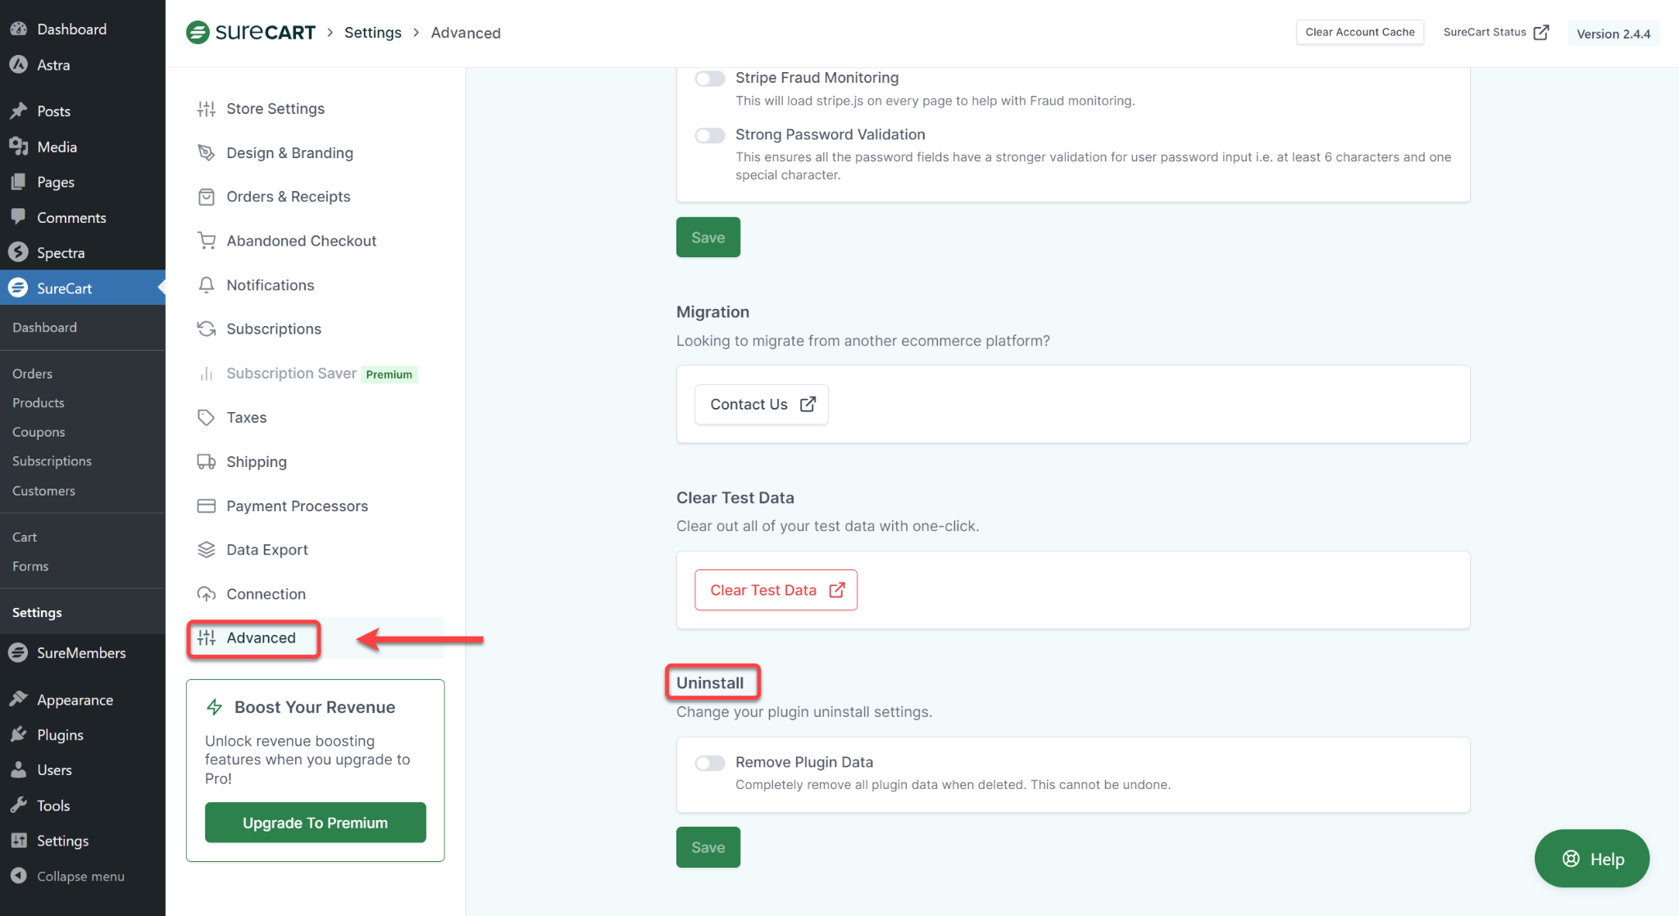Open the Data Export layers icon
Viewport: 1679px width, 916px height.
pos(207,549)
